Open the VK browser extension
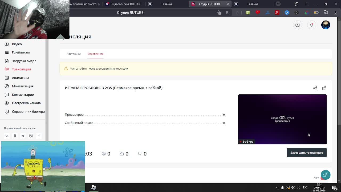This screenshot has height=192, width=341. click(x=287, y=13)
